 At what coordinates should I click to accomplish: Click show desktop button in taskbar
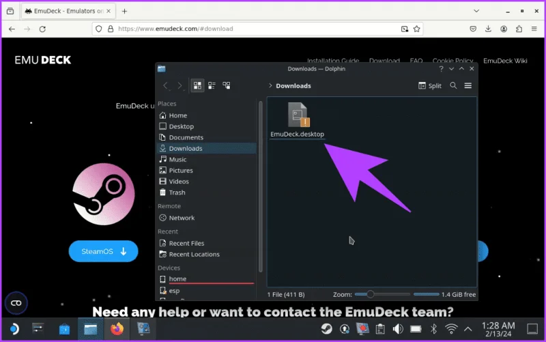(x=532, y=329)
